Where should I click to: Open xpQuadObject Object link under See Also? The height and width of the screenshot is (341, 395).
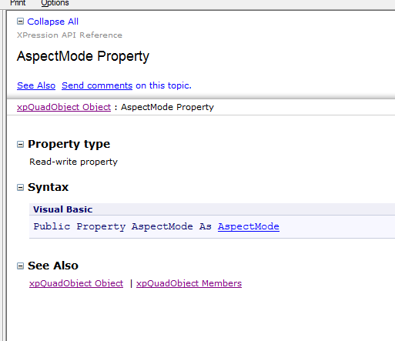coord(76,283)
